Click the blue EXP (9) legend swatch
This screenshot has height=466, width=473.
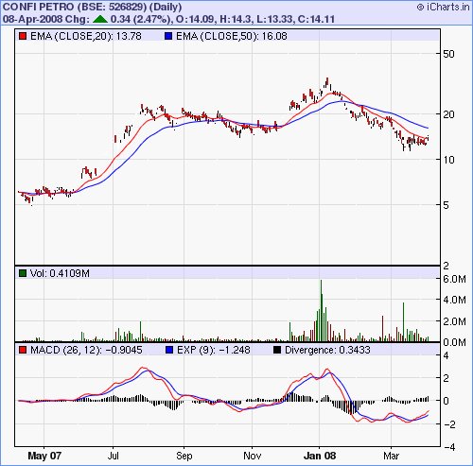(x=169, y=350)
